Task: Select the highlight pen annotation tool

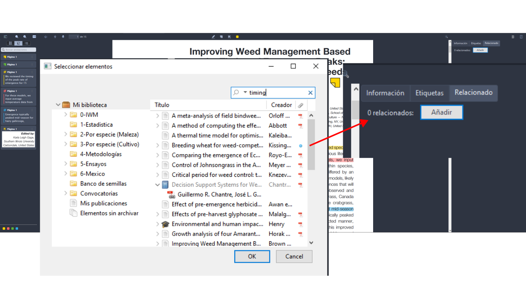Action: [213, 37]
